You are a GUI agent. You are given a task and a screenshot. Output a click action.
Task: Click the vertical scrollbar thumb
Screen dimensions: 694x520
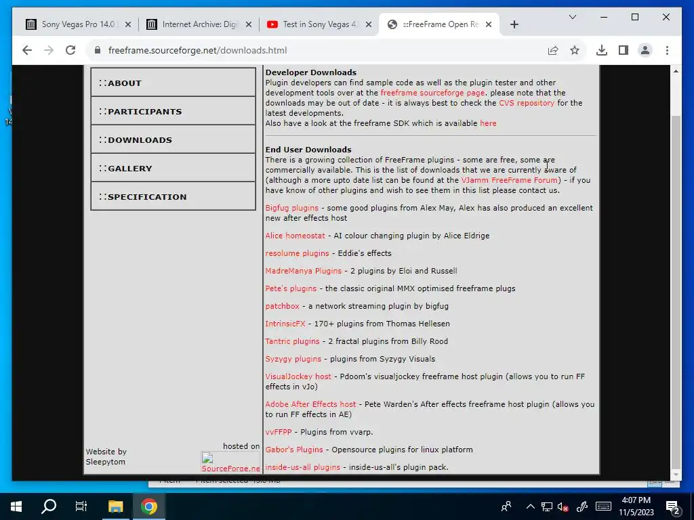676,292
